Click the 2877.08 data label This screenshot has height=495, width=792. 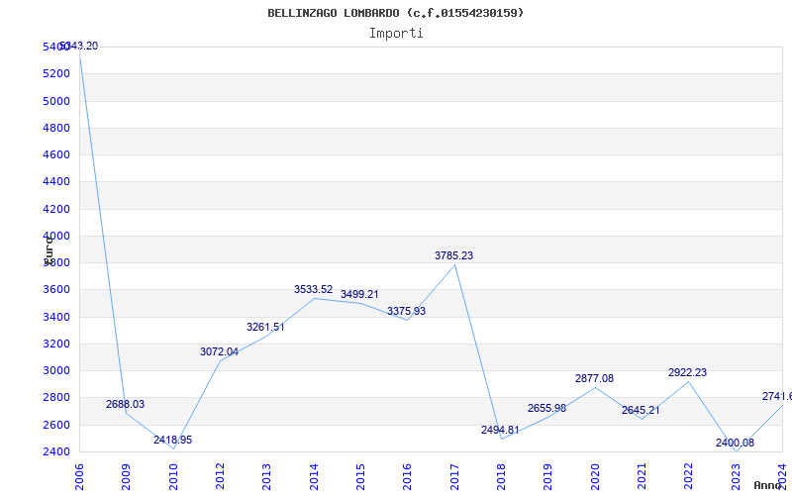click(595, 379)
